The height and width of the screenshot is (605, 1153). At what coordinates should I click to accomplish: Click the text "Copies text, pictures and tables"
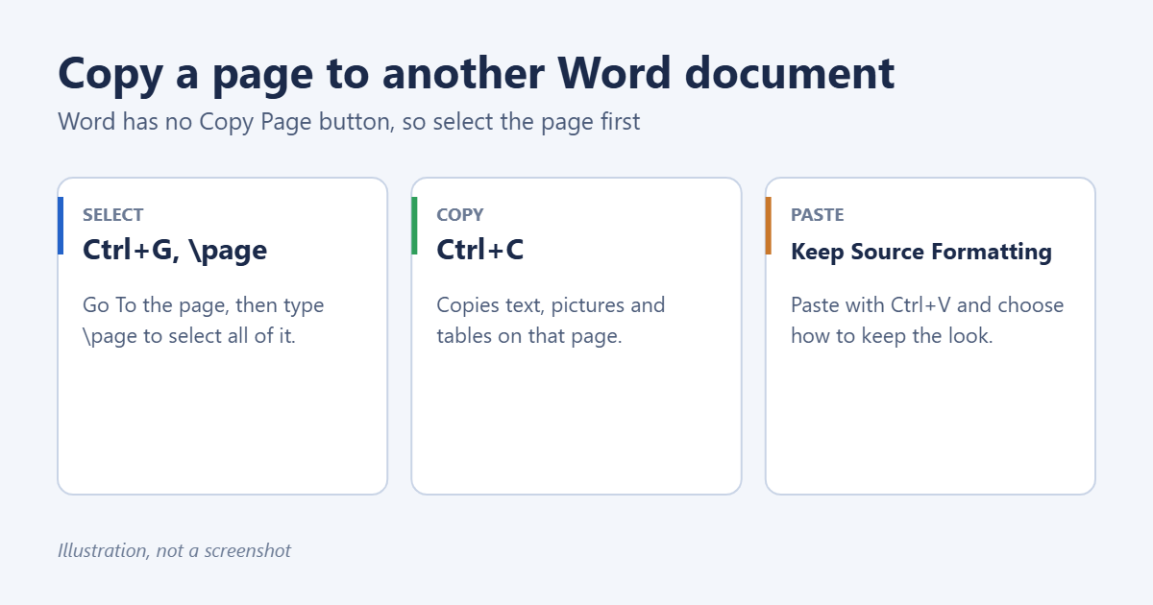click(x=551, y=321)
